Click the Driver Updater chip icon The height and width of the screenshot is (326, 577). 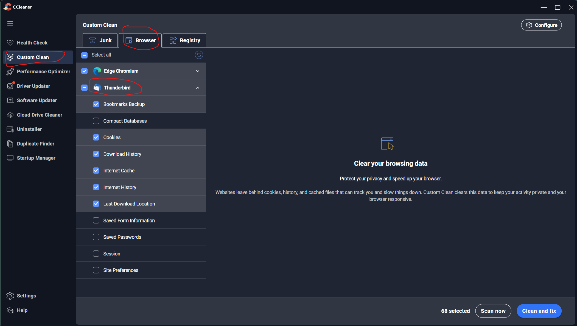pos(10,86)
